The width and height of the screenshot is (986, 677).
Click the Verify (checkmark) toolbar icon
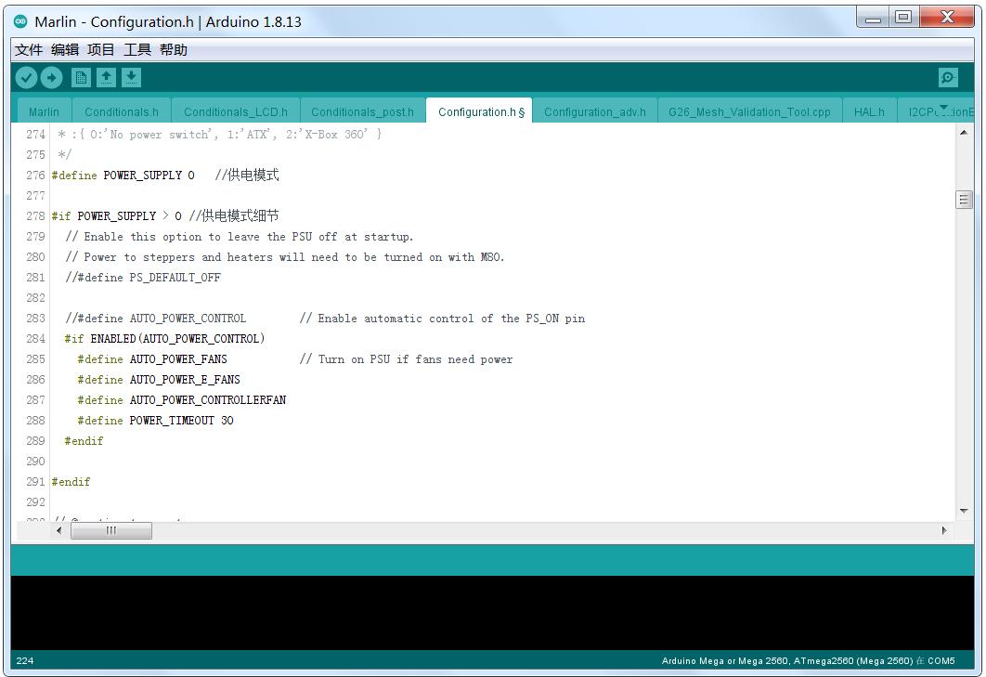[x=26, y=77]
